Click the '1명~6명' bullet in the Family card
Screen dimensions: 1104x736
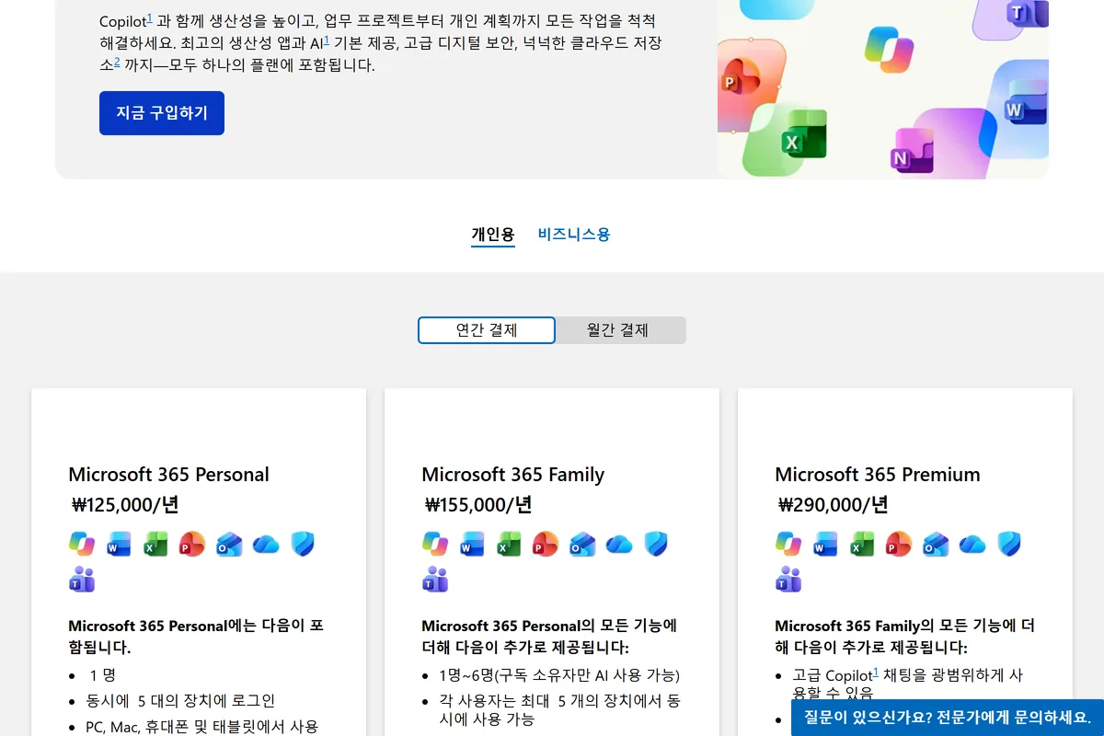[559, 674]
